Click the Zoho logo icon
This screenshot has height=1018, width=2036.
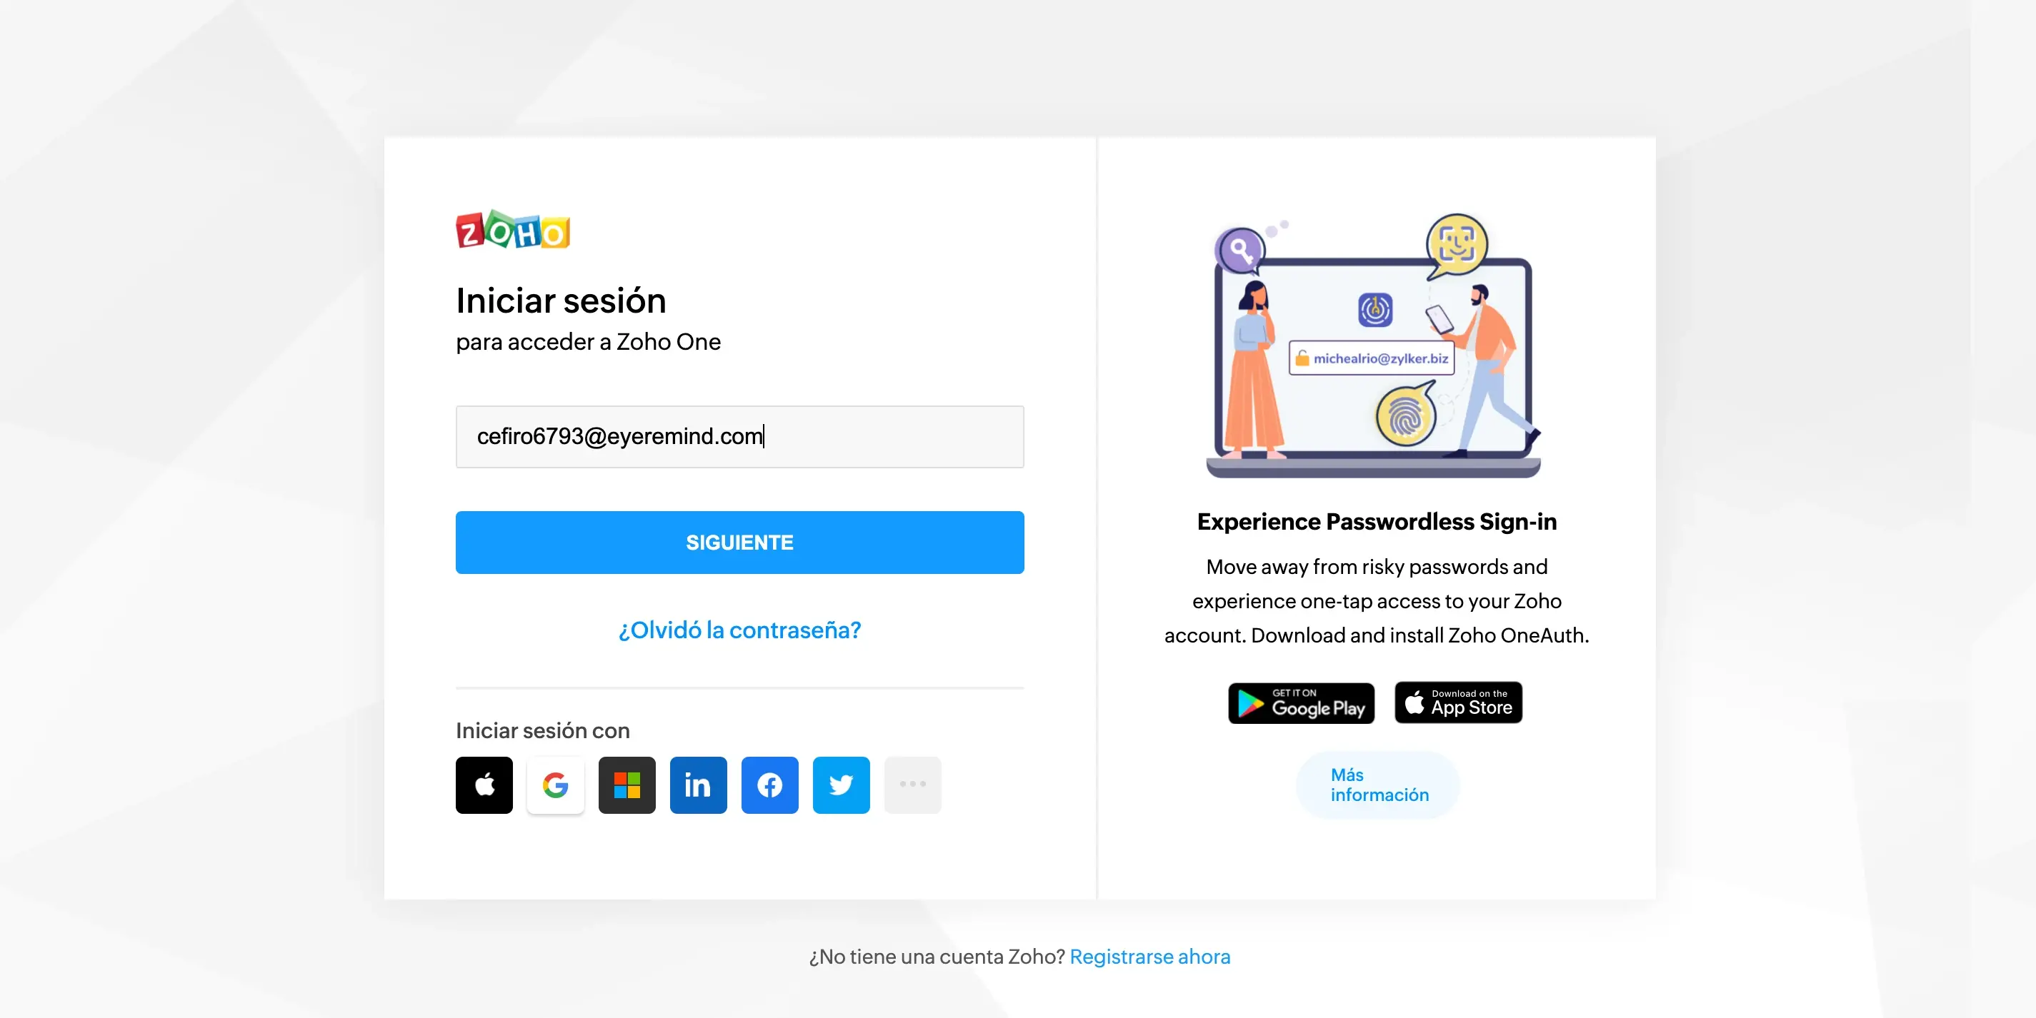click(x=512, y=231)
